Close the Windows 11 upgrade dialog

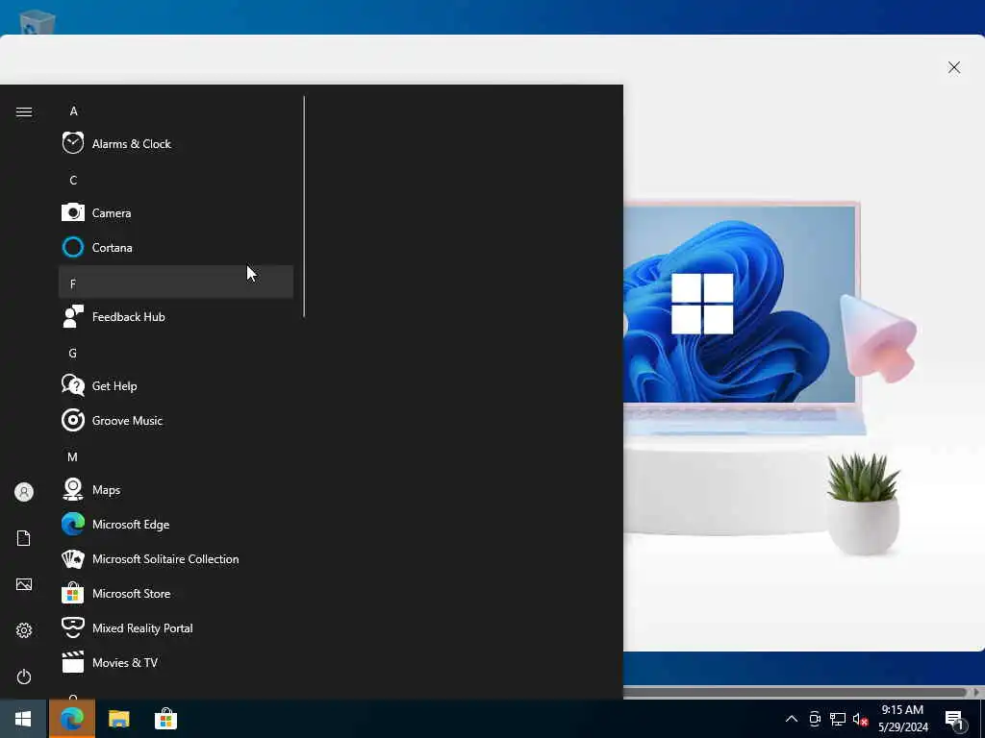coord(953,67)
